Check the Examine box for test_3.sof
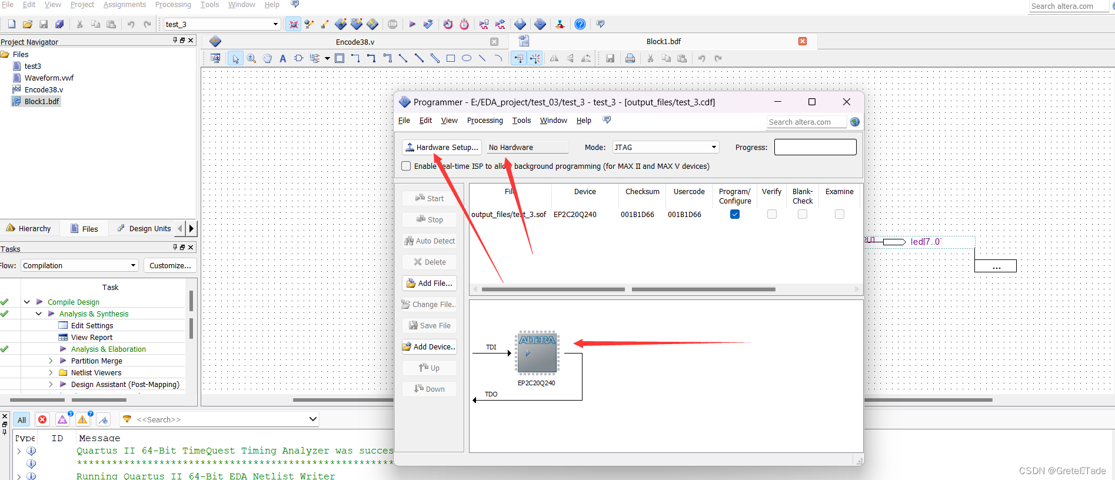Screen dimensions: 1115x480 pyautogui.click(x=840, y=214)
